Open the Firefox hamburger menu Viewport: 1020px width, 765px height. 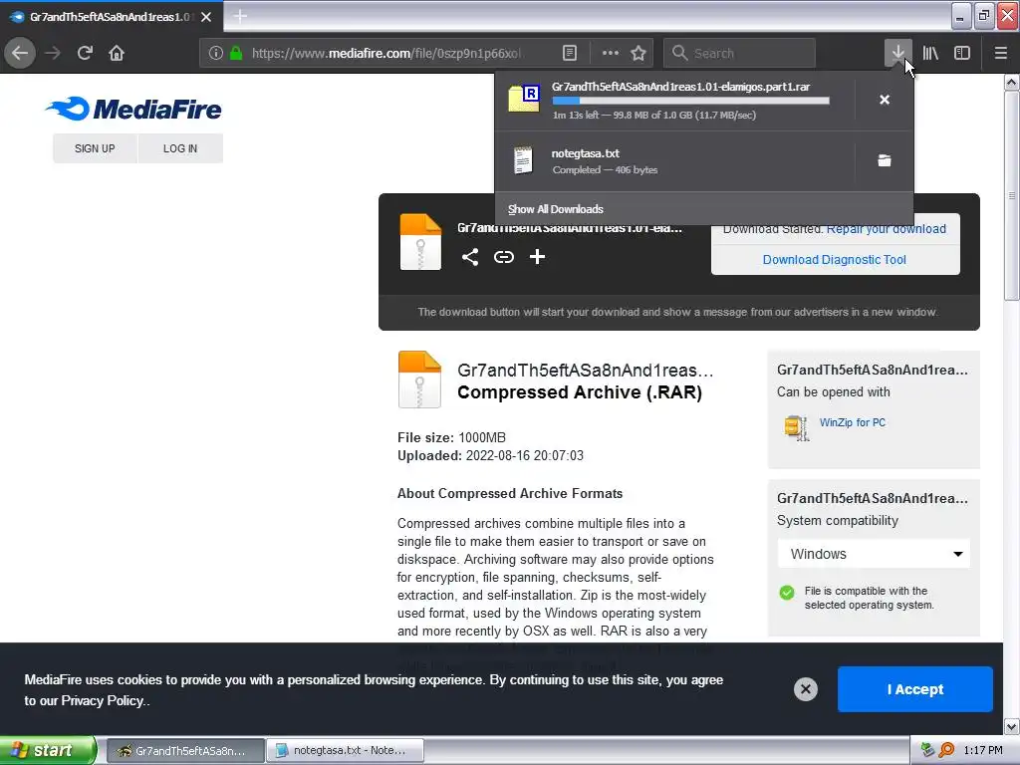[1000, 53]
